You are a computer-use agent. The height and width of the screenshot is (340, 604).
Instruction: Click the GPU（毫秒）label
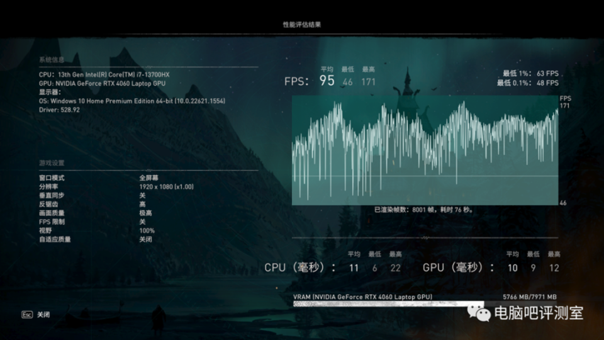pos(459,268)
